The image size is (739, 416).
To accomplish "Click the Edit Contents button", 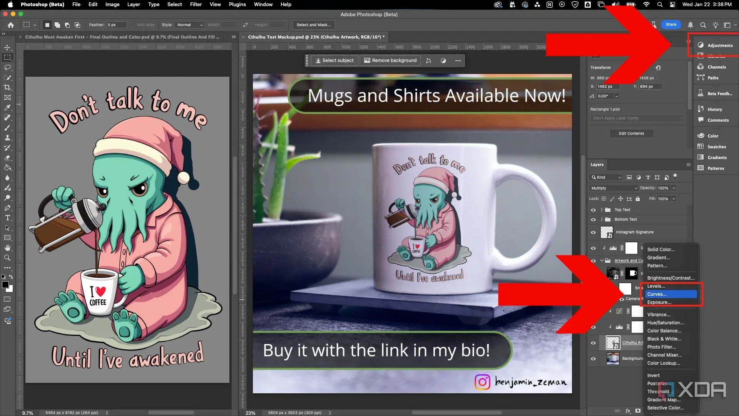I will [631, 134].
